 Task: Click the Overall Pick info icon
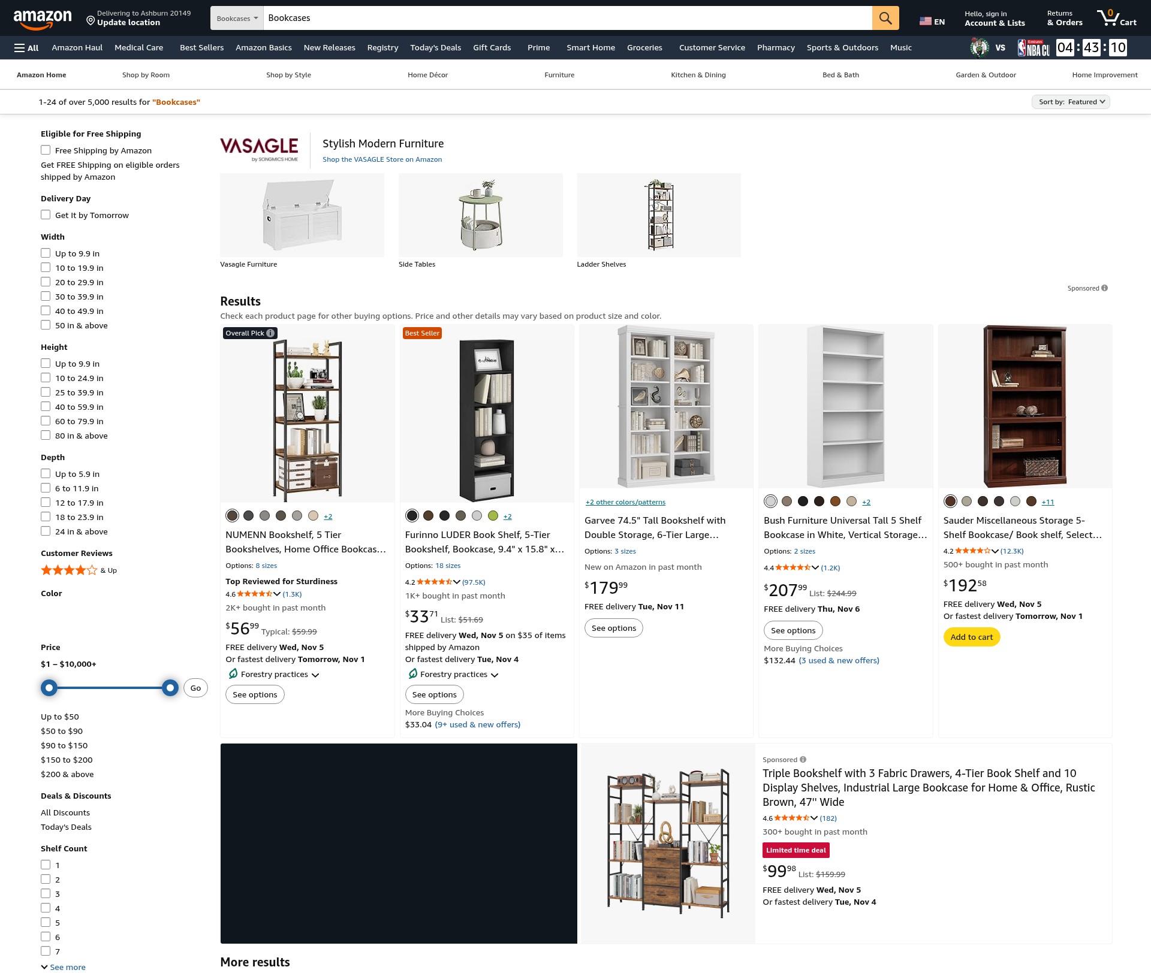point(270,333)
